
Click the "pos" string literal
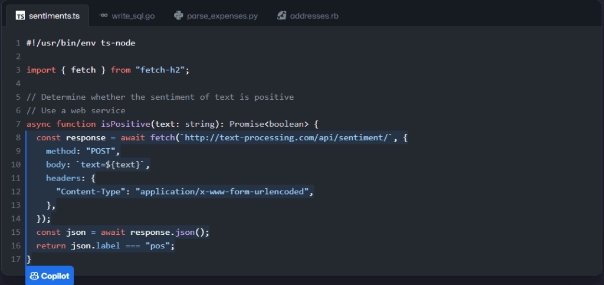coord(158,245)
